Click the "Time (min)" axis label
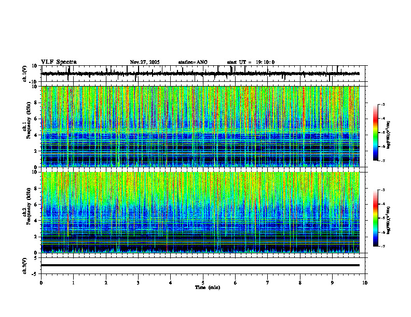 [208, 287]
